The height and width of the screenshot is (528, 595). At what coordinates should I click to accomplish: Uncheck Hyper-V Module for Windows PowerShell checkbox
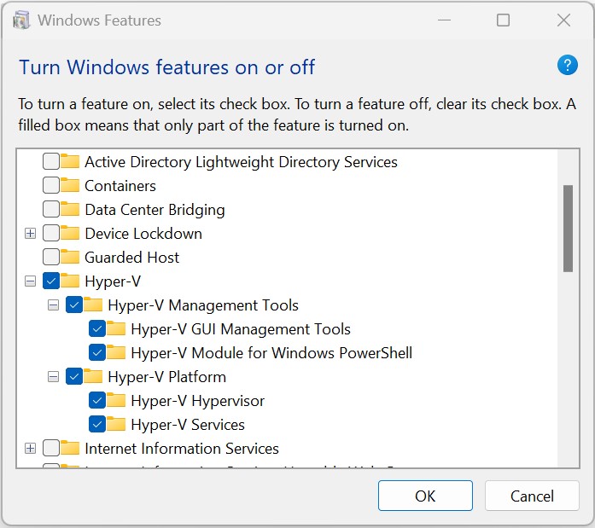tap(97, 353)
